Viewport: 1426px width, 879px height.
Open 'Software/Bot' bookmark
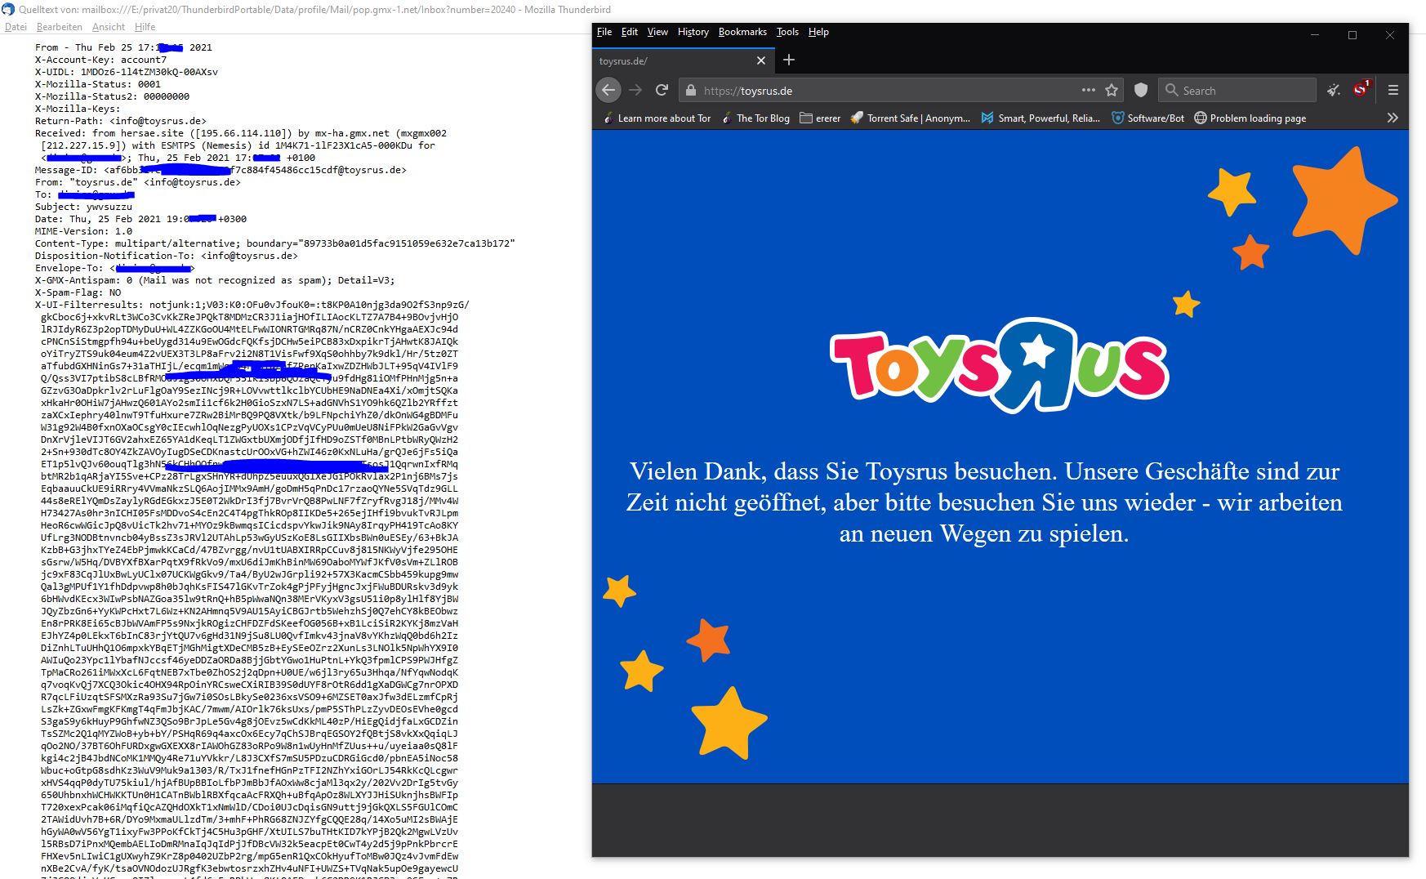click(x=1147, y=118)
